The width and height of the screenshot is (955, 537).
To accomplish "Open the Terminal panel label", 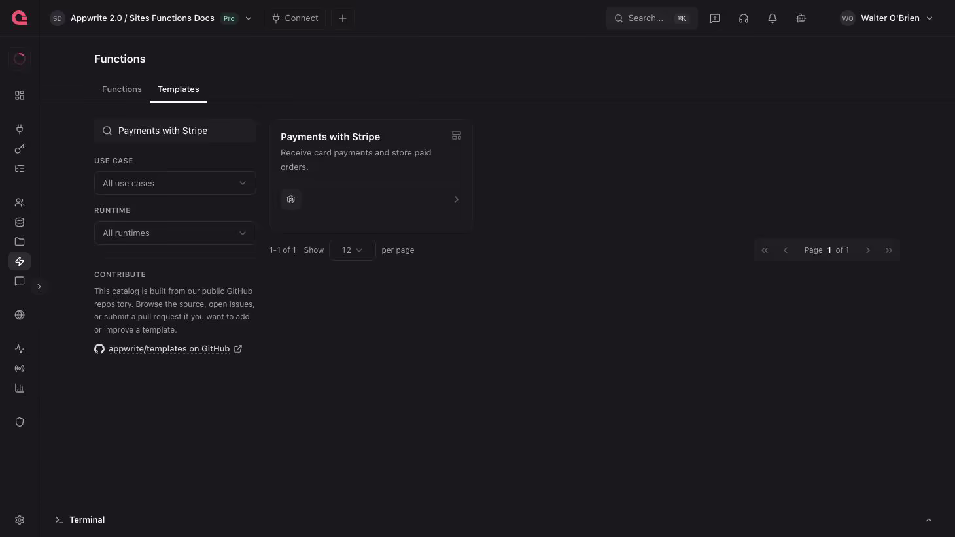I will tap(87, 520).
